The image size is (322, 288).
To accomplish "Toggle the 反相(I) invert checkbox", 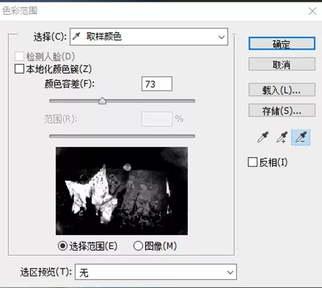I will (x=253, y=162).
